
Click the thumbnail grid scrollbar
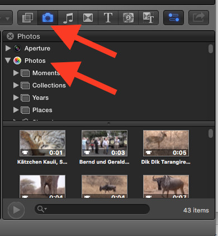click(x=211, y=133)
